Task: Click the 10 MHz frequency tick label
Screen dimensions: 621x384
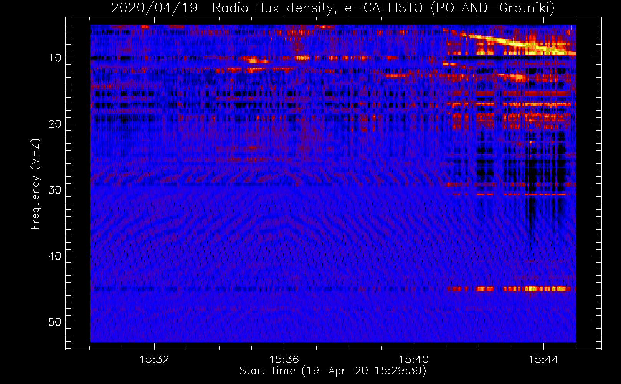Action: click(x=55, y=58)
